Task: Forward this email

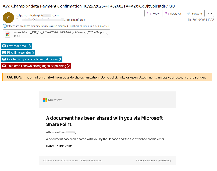Action: (x=194, y=14)
